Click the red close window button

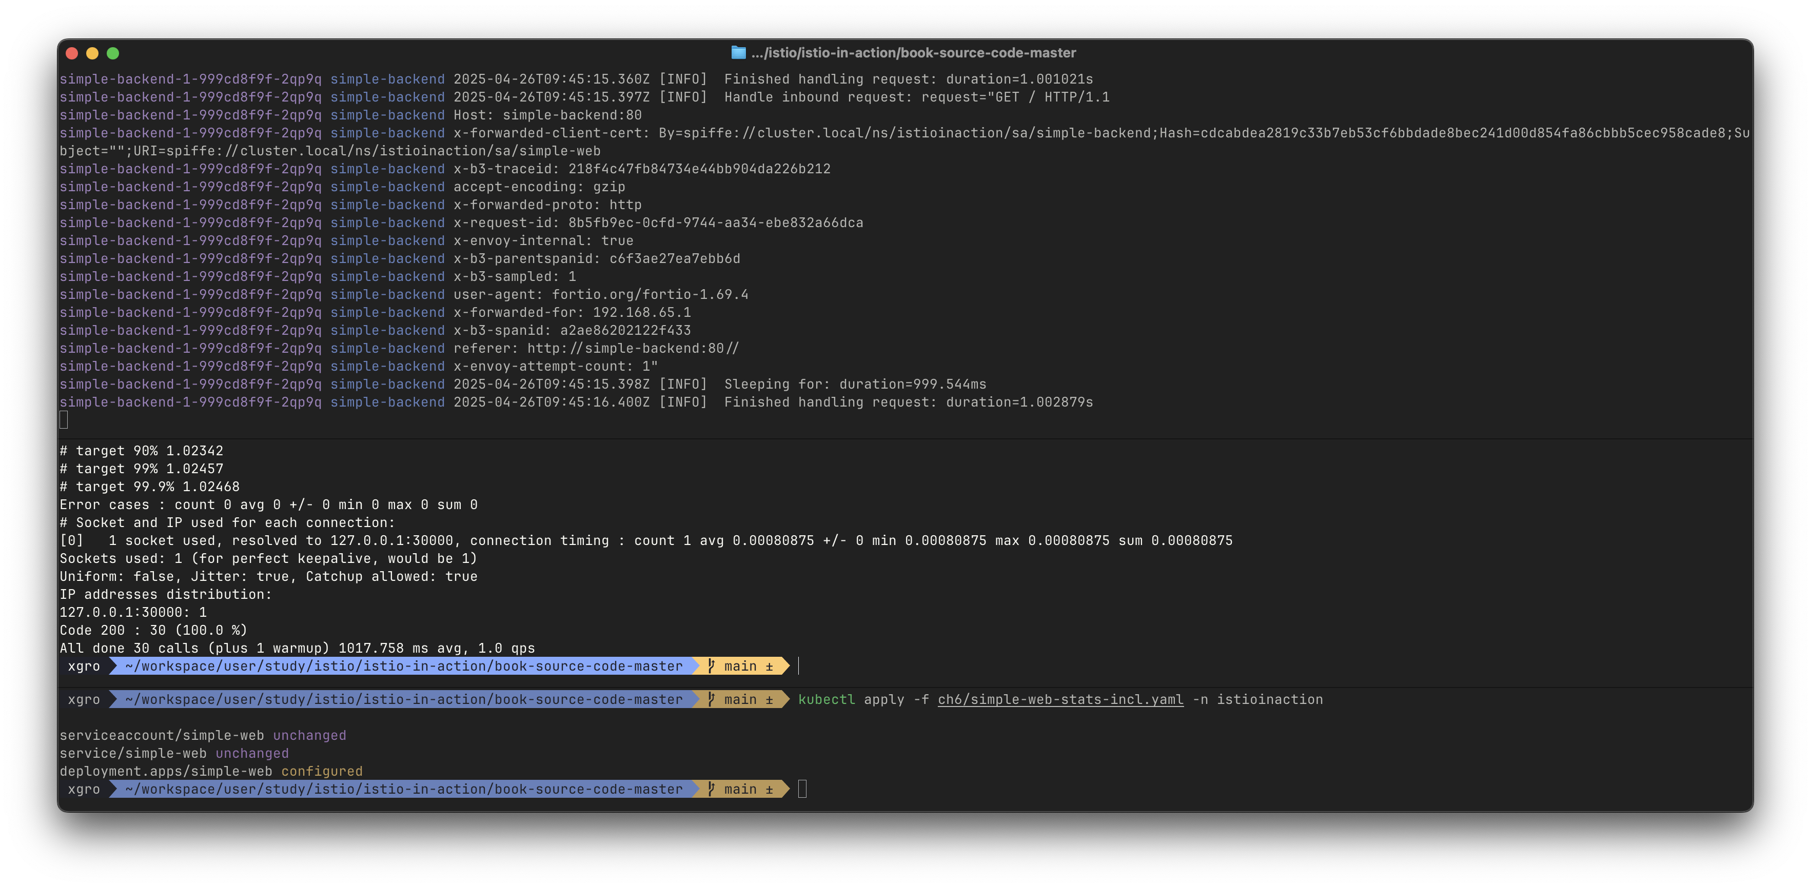71,53
